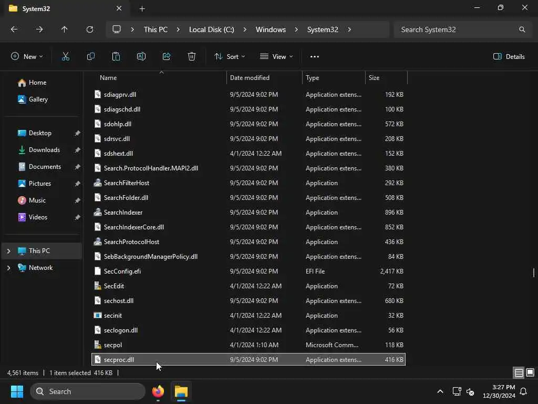Open Downloads in the sidebar
Viewport: 538px width, 404px height.
44,150
